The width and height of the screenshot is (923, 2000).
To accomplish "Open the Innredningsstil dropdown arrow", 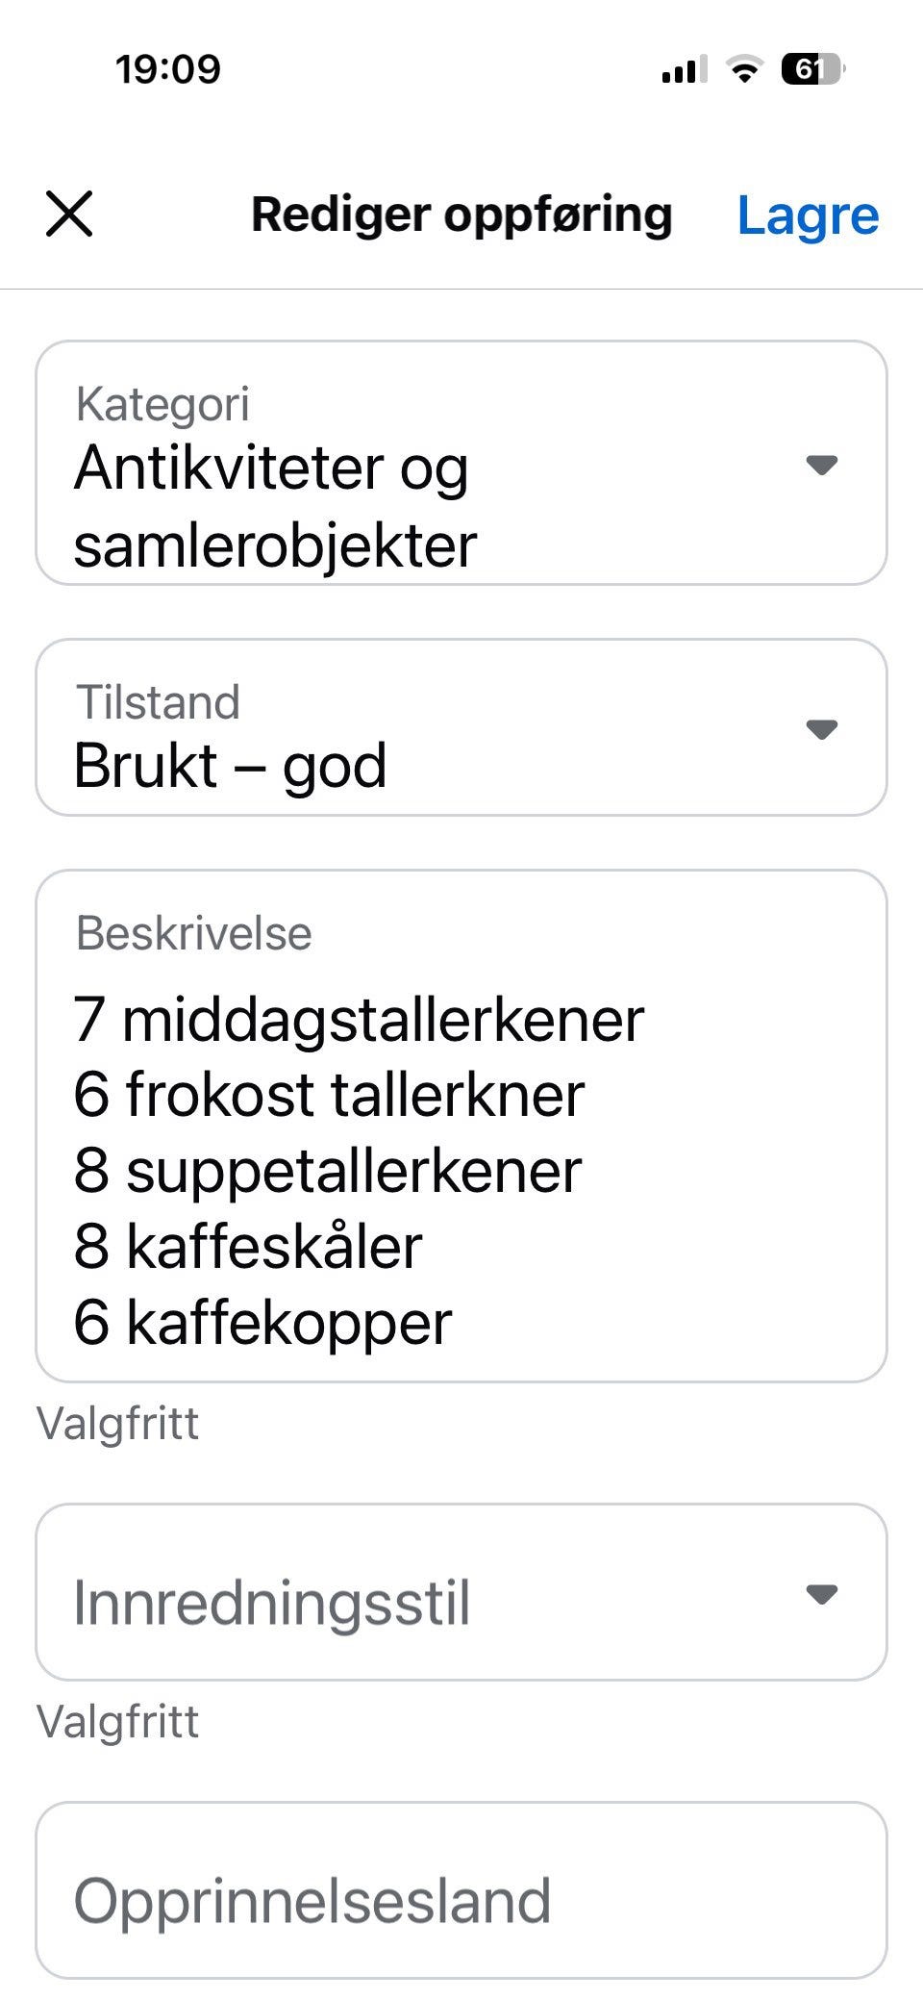I will (821, 1594).
